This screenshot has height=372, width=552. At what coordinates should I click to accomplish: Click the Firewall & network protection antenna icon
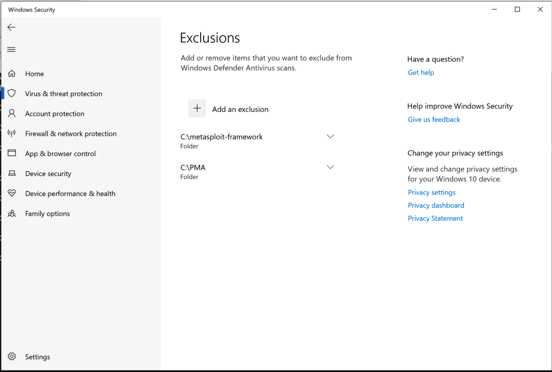click(x=12, y=133)
